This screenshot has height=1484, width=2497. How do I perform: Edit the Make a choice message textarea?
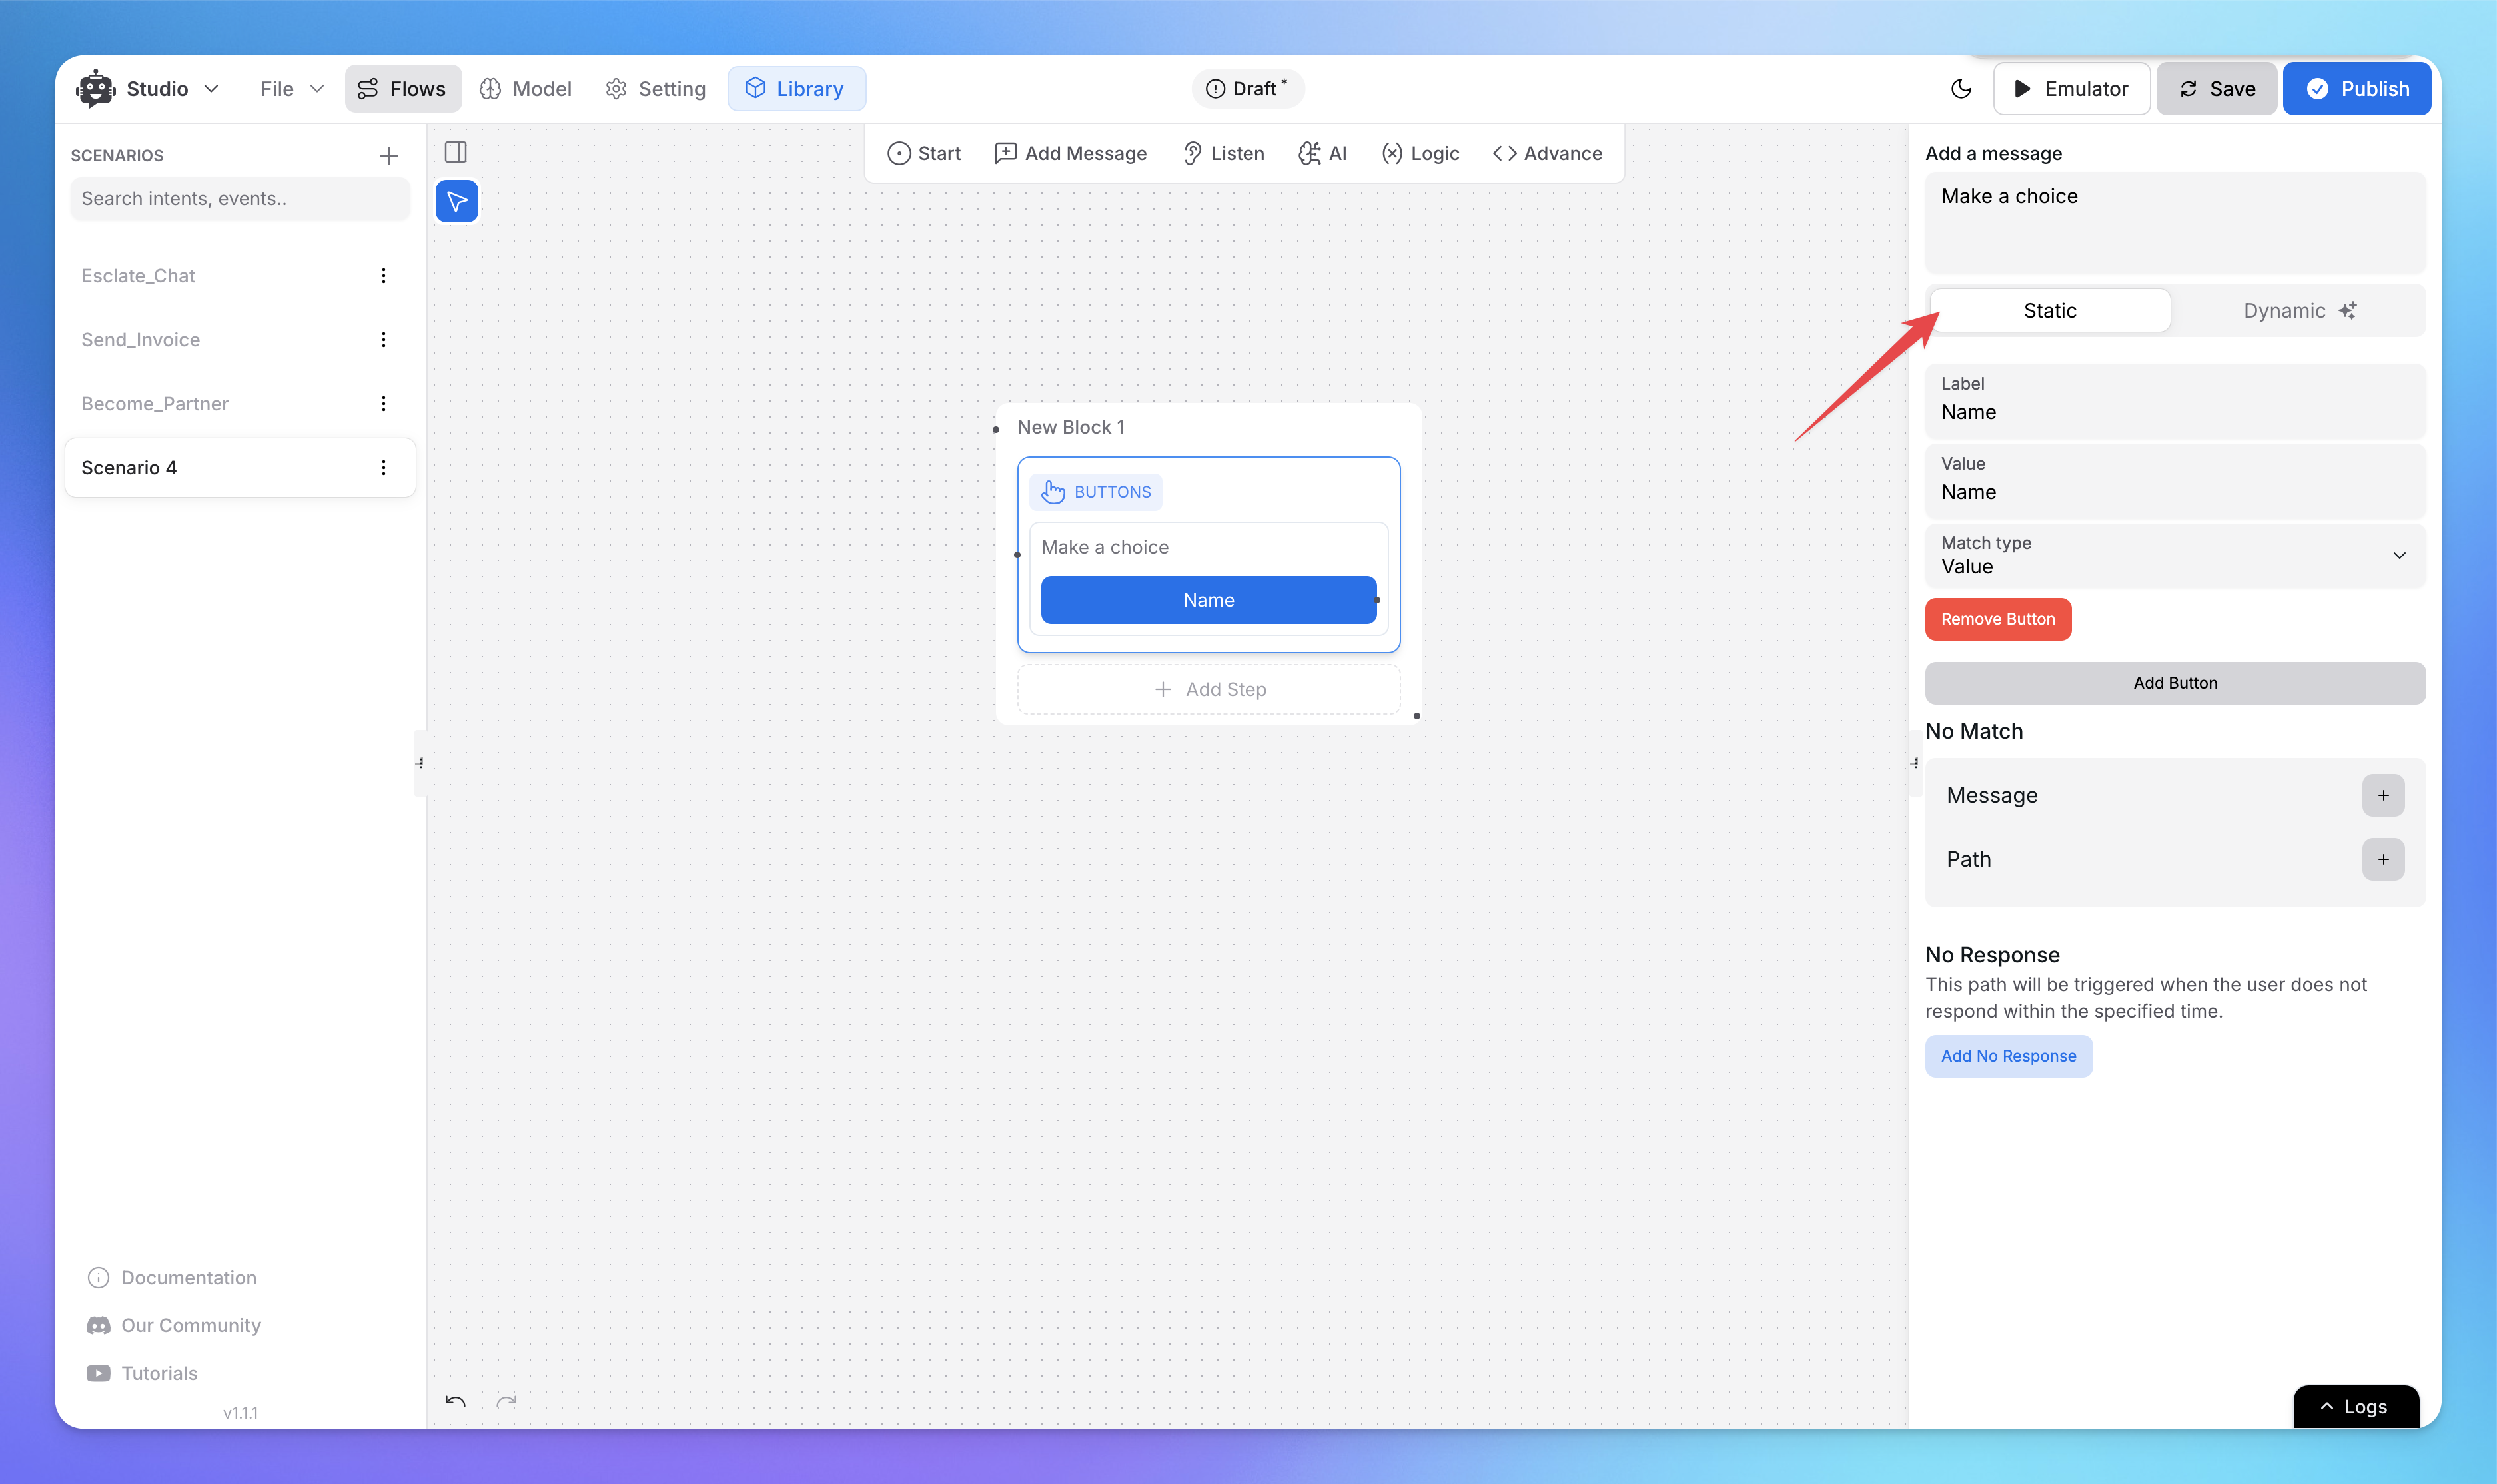tap(2175, 223)
